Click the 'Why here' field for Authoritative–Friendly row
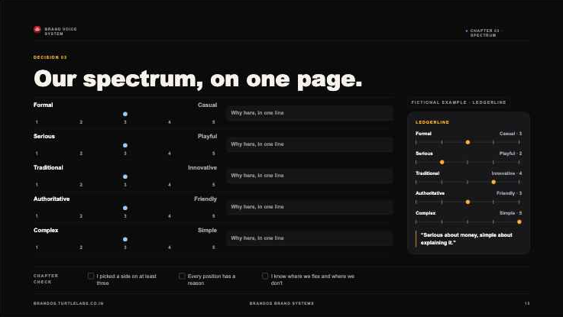 point(309,206)
